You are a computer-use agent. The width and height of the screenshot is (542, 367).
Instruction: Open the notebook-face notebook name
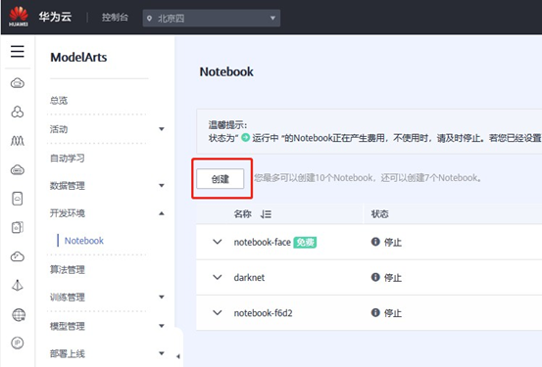263,243
